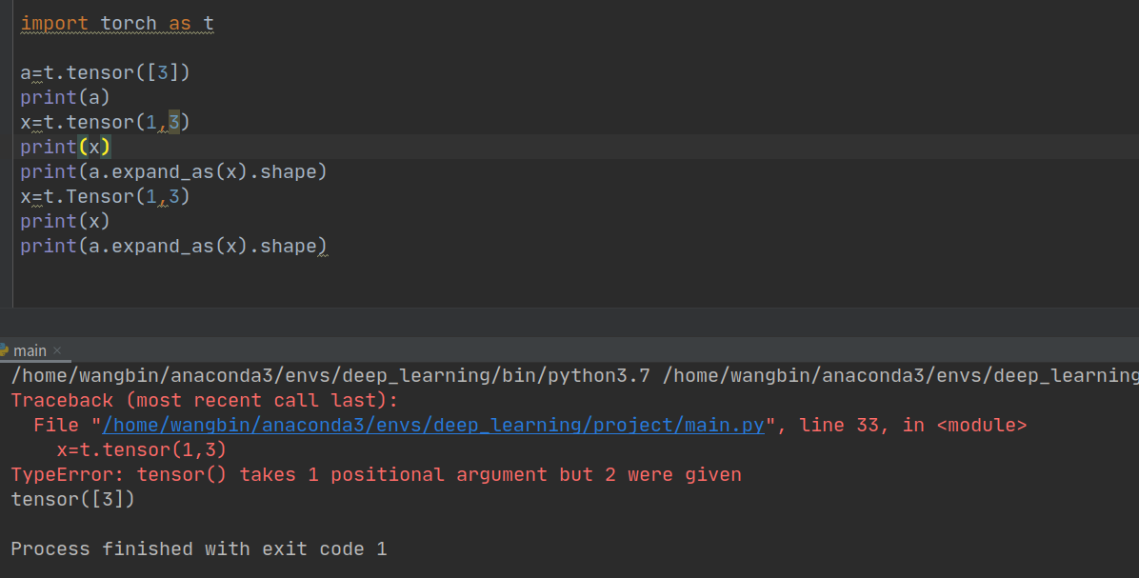1139x578 pixels.
Task: Click the 'a=t.tensor([3])' code line
Action: click(x=106, y=72)
